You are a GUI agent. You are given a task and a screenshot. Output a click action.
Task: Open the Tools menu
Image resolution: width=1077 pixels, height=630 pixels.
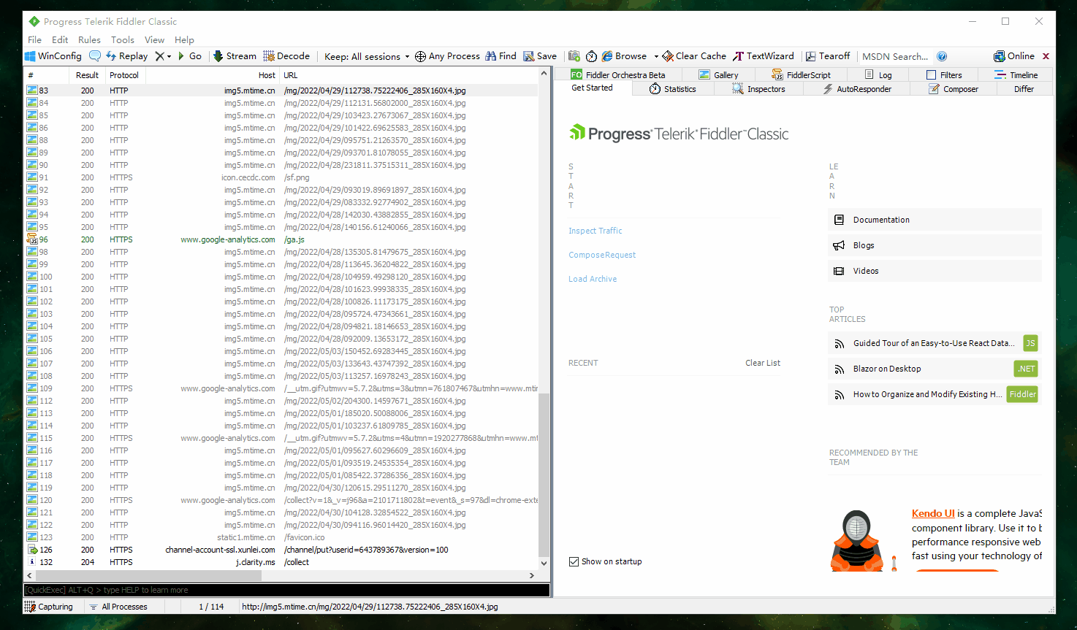tap(123, 39)
